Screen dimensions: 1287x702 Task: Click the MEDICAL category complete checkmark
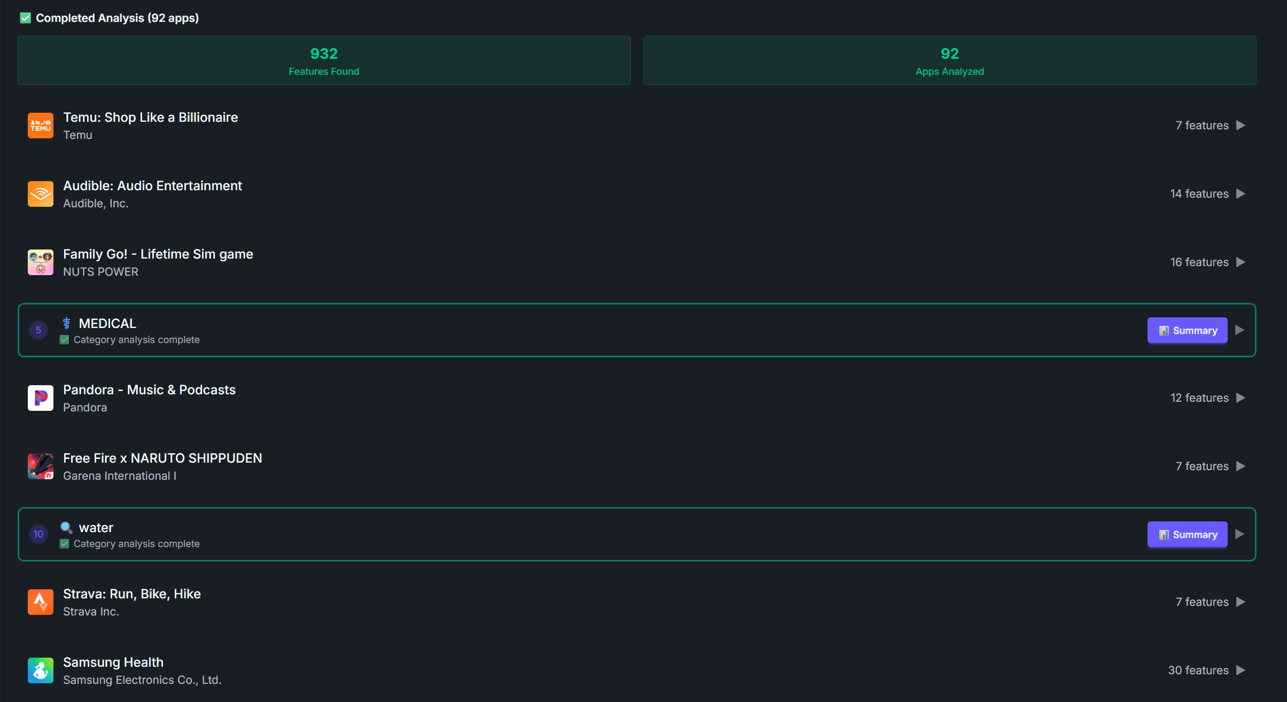point(64,340)
